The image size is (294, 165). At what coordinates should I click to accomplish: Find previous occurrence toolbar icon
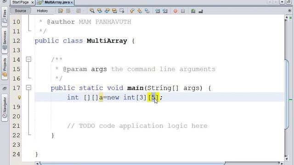coord(99,11)
